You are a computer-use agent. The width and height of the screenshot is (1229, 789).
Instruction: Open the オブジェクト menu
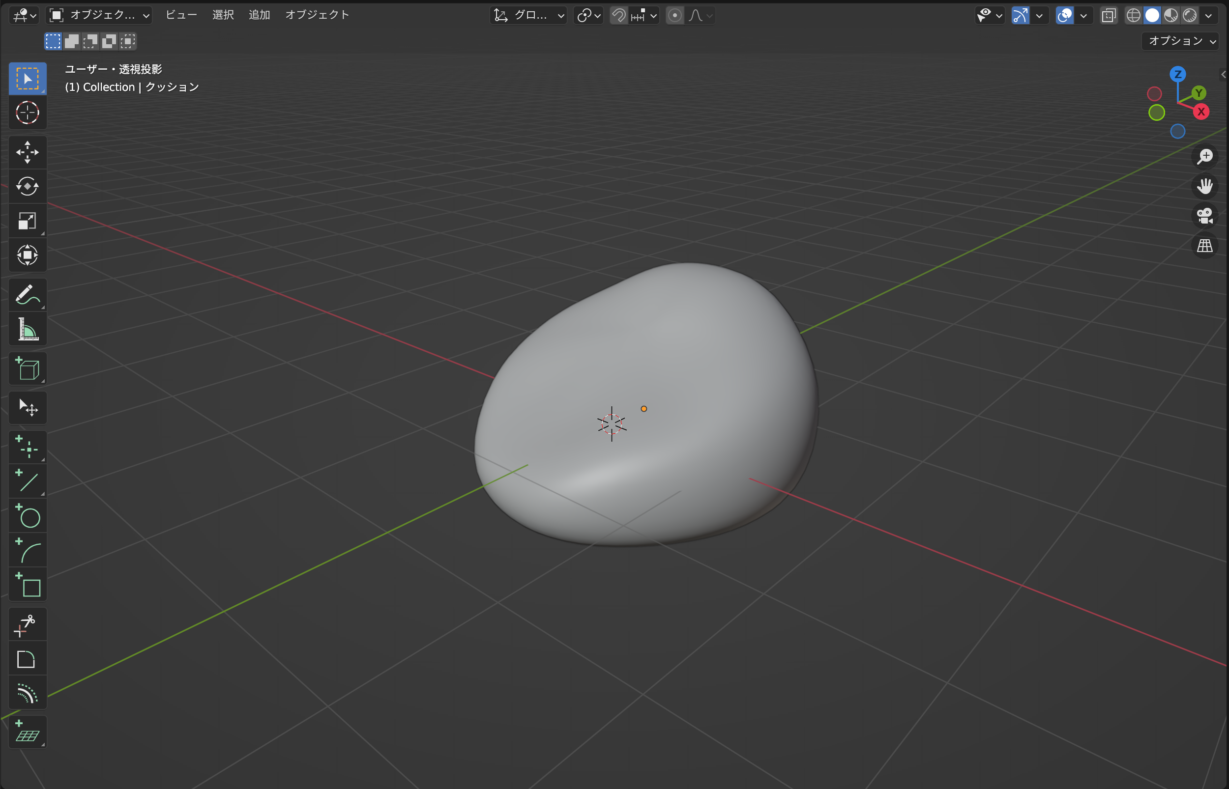coord(317,15)
